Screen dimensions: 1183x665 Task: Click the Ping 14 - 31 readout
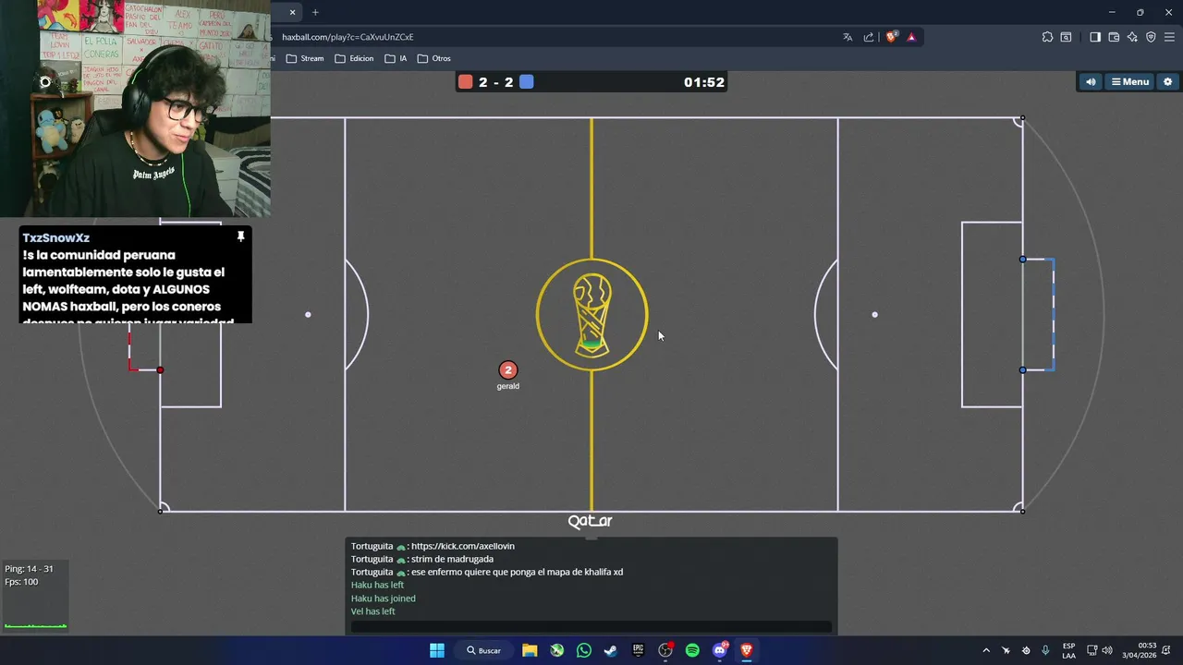pyautogui.click(x=29, y=569)
